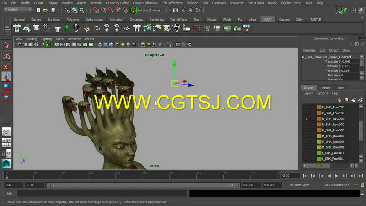Expand Channel Box scroll down arrow
366x206 pixels.
click(362, 78)
